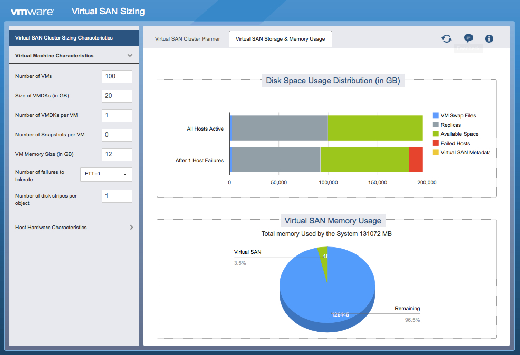Viewport: 520px width, 355px height.
Task: Select the Virtual SAN Storage & Memory Usage tab
Action: (x=280, y=38)
